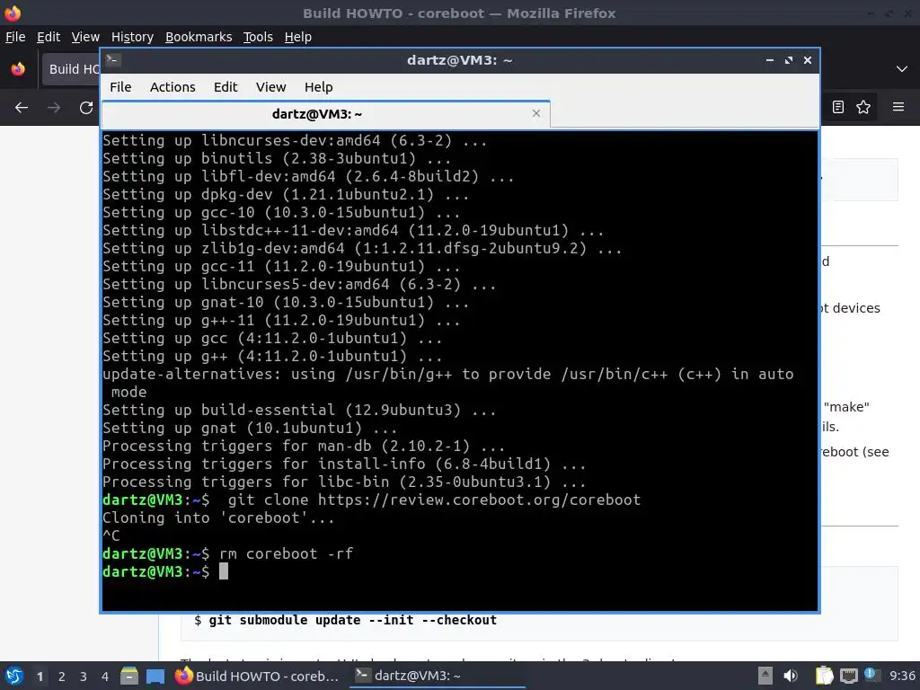Click the Firefox back arrow button

(x=22, y=108)
